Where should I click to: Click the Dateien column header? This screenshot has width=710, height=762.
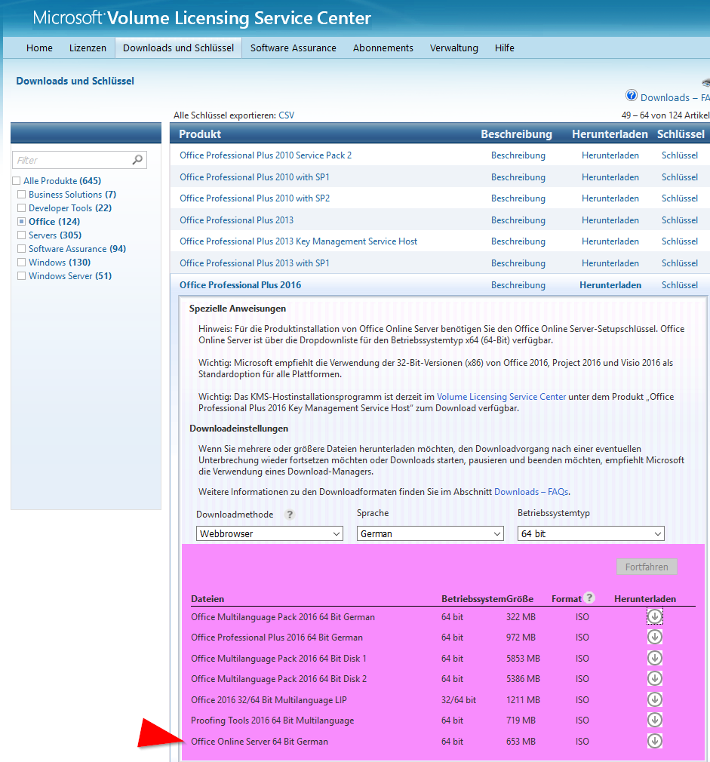207,599
